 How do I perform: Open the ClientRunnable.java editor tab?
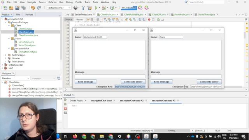click(133, 14)
